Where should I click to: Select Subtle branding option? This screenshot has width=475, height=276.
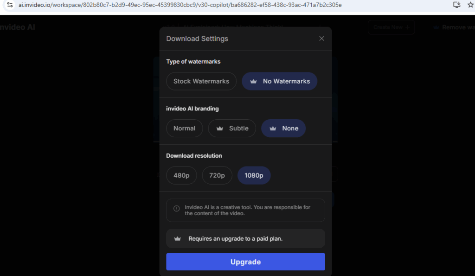tap(232, 128)
